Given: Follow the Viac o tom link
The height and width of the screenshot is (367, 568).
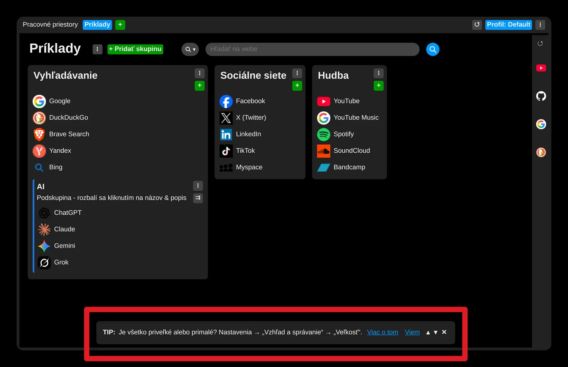Looking at the screenshot, I should 383,332.
